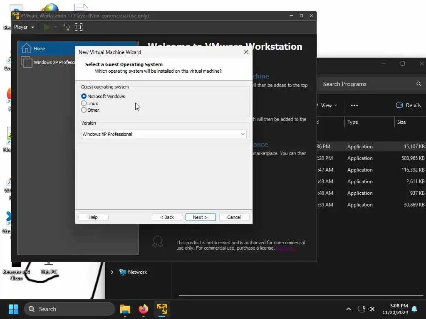Image resolution: width=426 pixels, height=319 pixels.
Task: Select Network in Explorer navigation pane
Action: click(x=133, y=272)
